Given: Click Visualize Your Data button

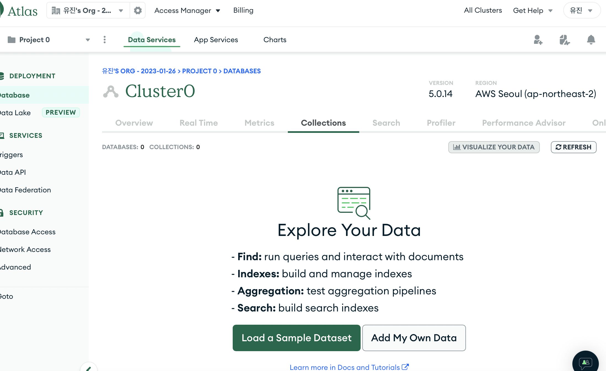Looking at the screenshot, I should click(494, 147).
